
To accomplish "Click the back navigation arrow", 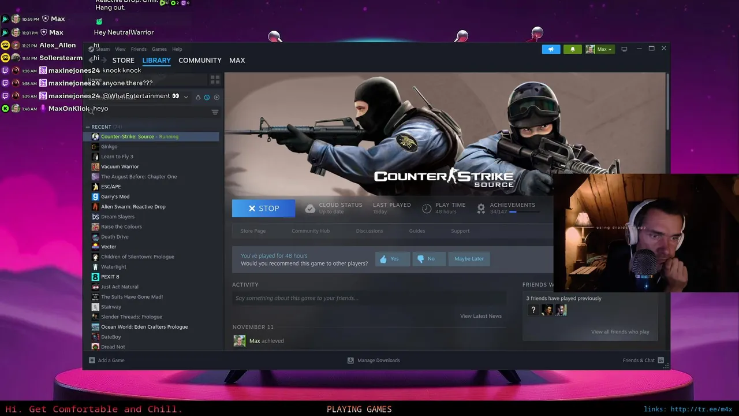I will pos(91,60).
